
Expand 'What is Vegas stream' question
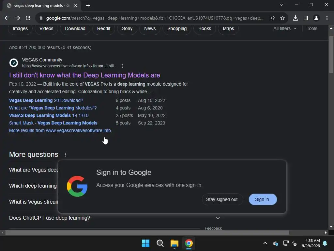coord(34,202)
